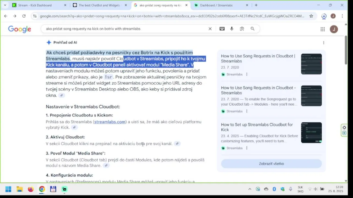Show hidden system tray icons
Image resolution: width=353 pixels, height=198 pixels.
tap(250, 189)
